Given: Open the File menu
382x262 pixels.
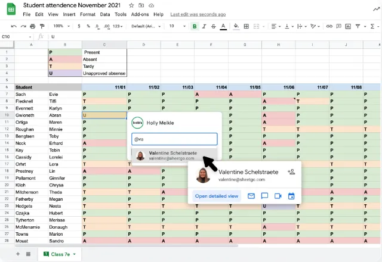Looking at the screenshot, I should (26, 14).
